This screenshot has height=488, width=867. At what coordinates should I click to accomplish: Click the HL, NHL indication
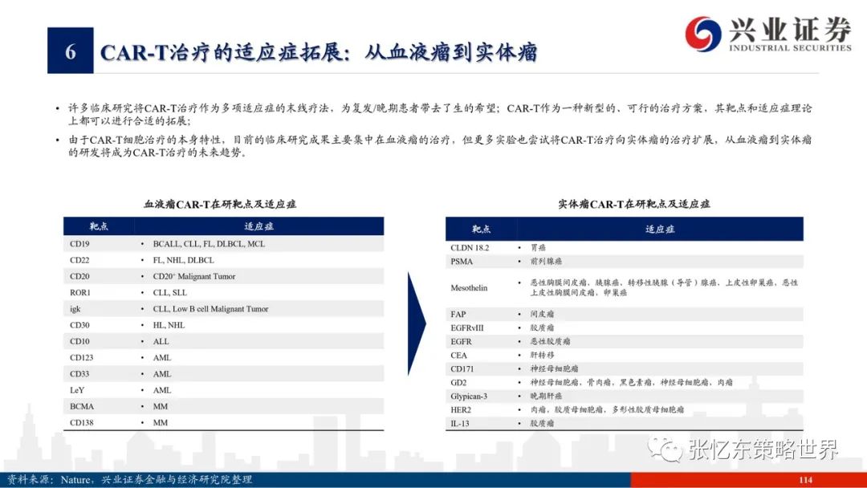click(169, 325)
